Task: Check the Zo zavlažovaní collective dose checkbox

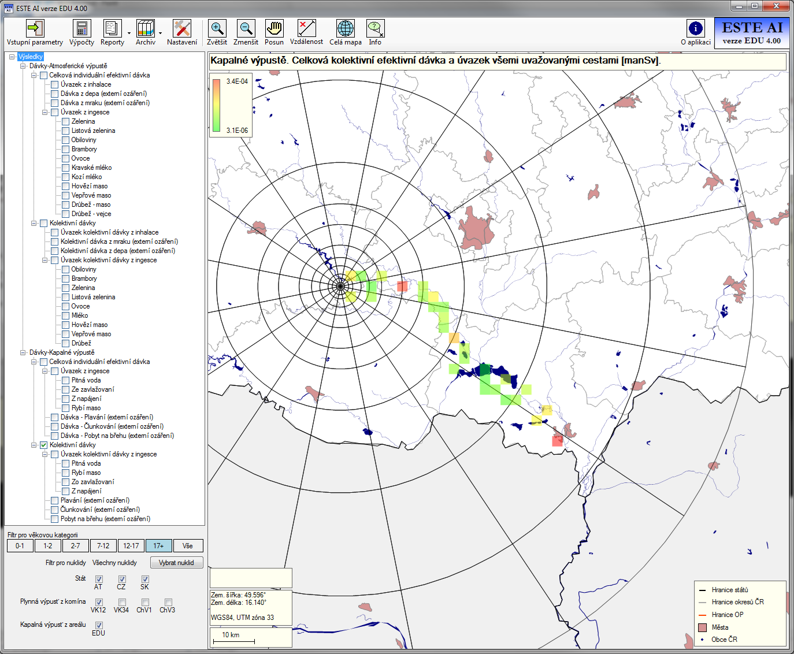Action: pos(66,482)
